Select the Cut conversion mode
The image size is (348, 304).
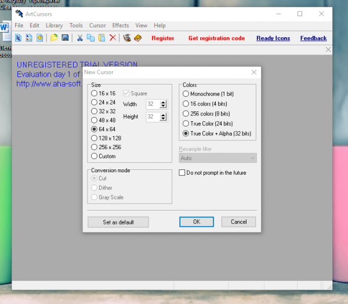(x=99, y=178)
